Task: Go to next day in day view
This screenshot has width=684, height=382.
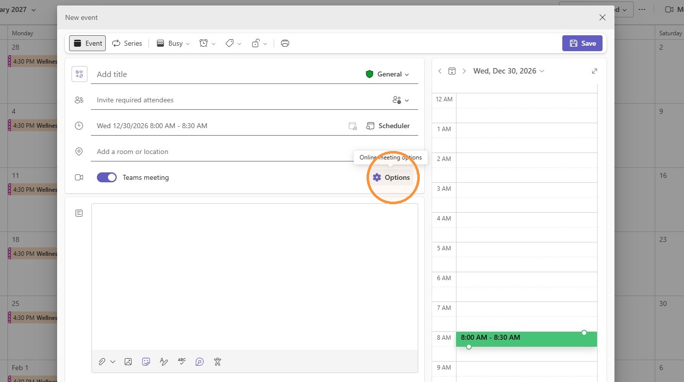Action: (464, 71)
